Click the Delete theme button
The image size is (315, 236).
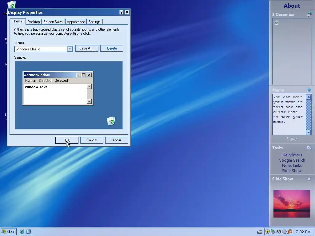[x=112, y=48]
